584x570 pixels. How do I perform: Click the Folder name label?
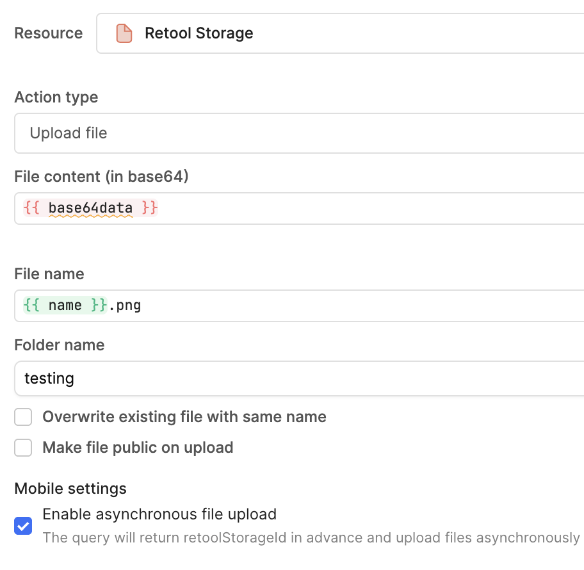[x=60, y=345]
